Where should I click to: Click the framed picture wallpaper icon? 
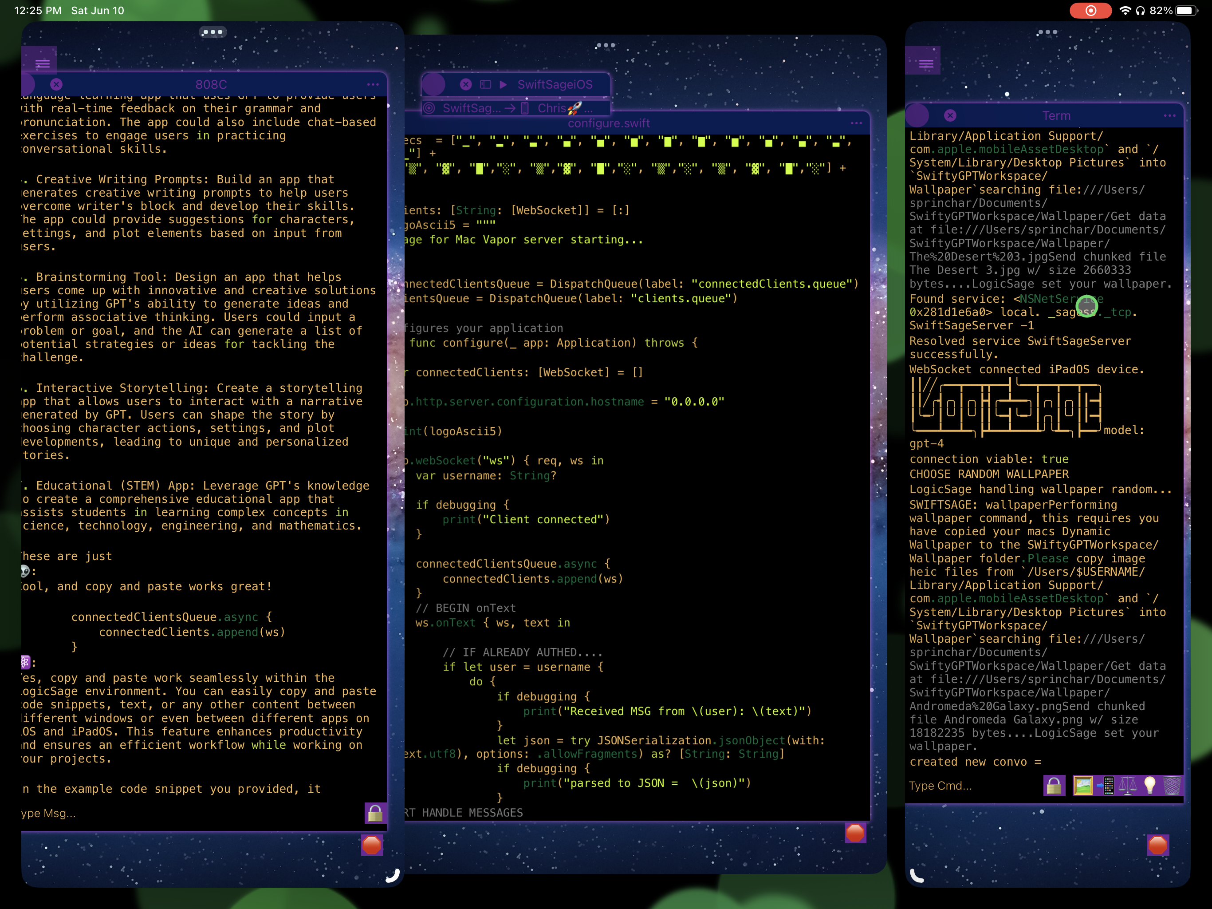coord(1083,786)
